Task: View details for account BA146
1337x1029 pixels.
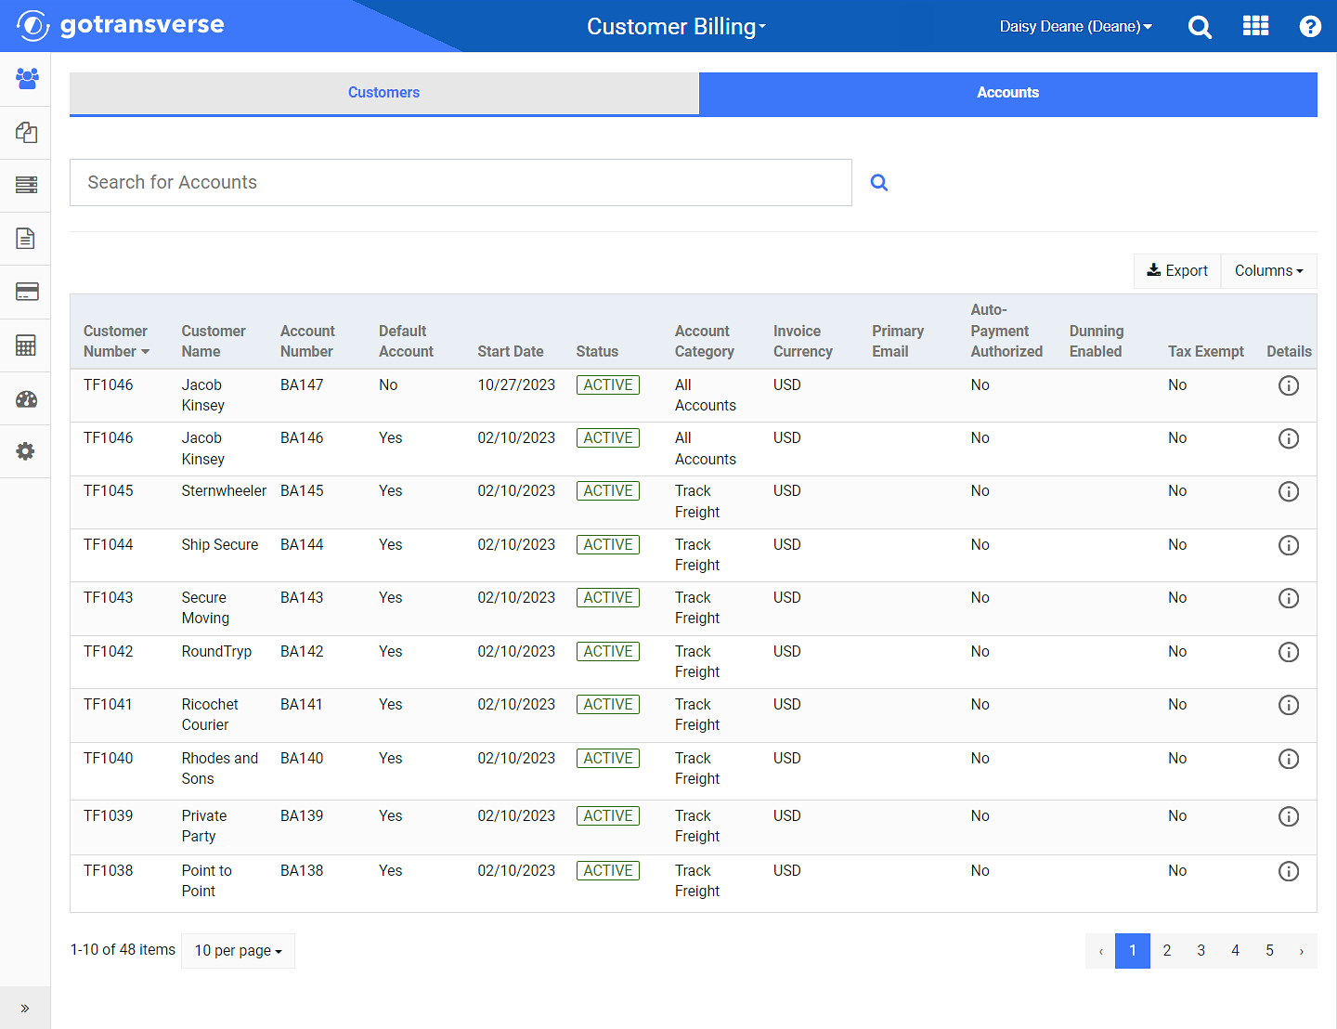Action: pos(1289,438)
